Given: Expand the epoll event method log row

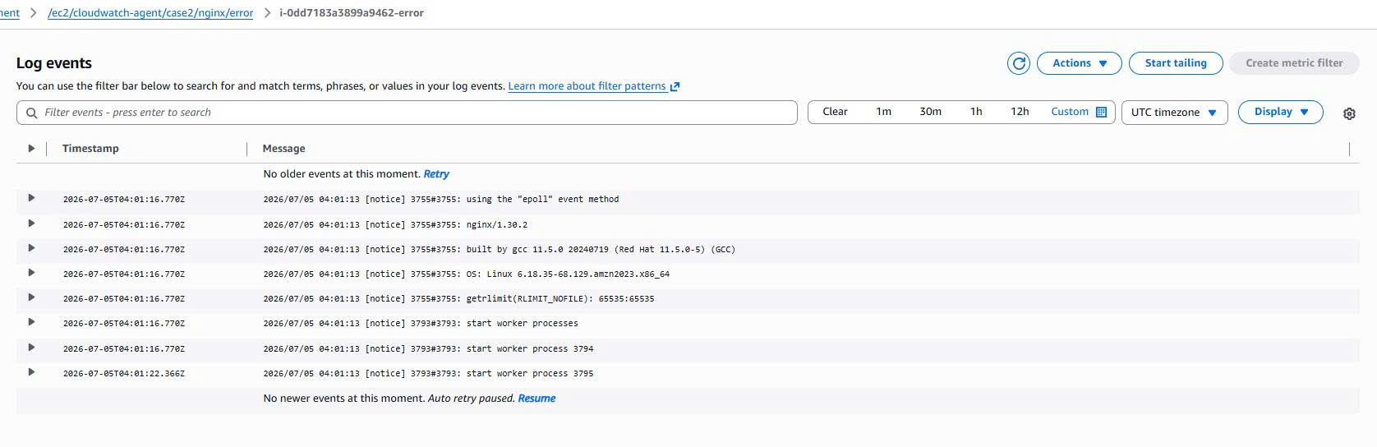Looking at the screenshot, I should [31, 198].
